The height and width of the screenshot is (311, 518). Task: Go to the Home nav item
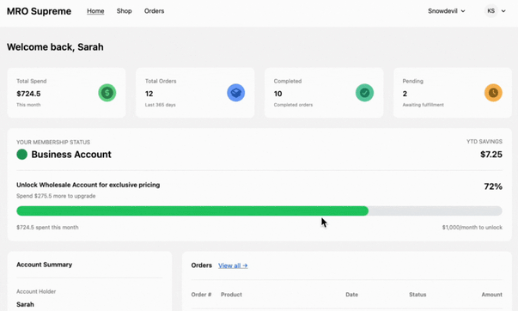point(95,11)
